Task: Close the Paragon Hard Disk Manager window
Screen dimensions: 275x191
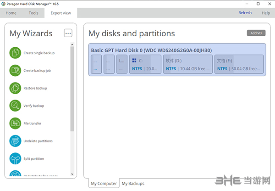Action: click(x=270, y=4)
